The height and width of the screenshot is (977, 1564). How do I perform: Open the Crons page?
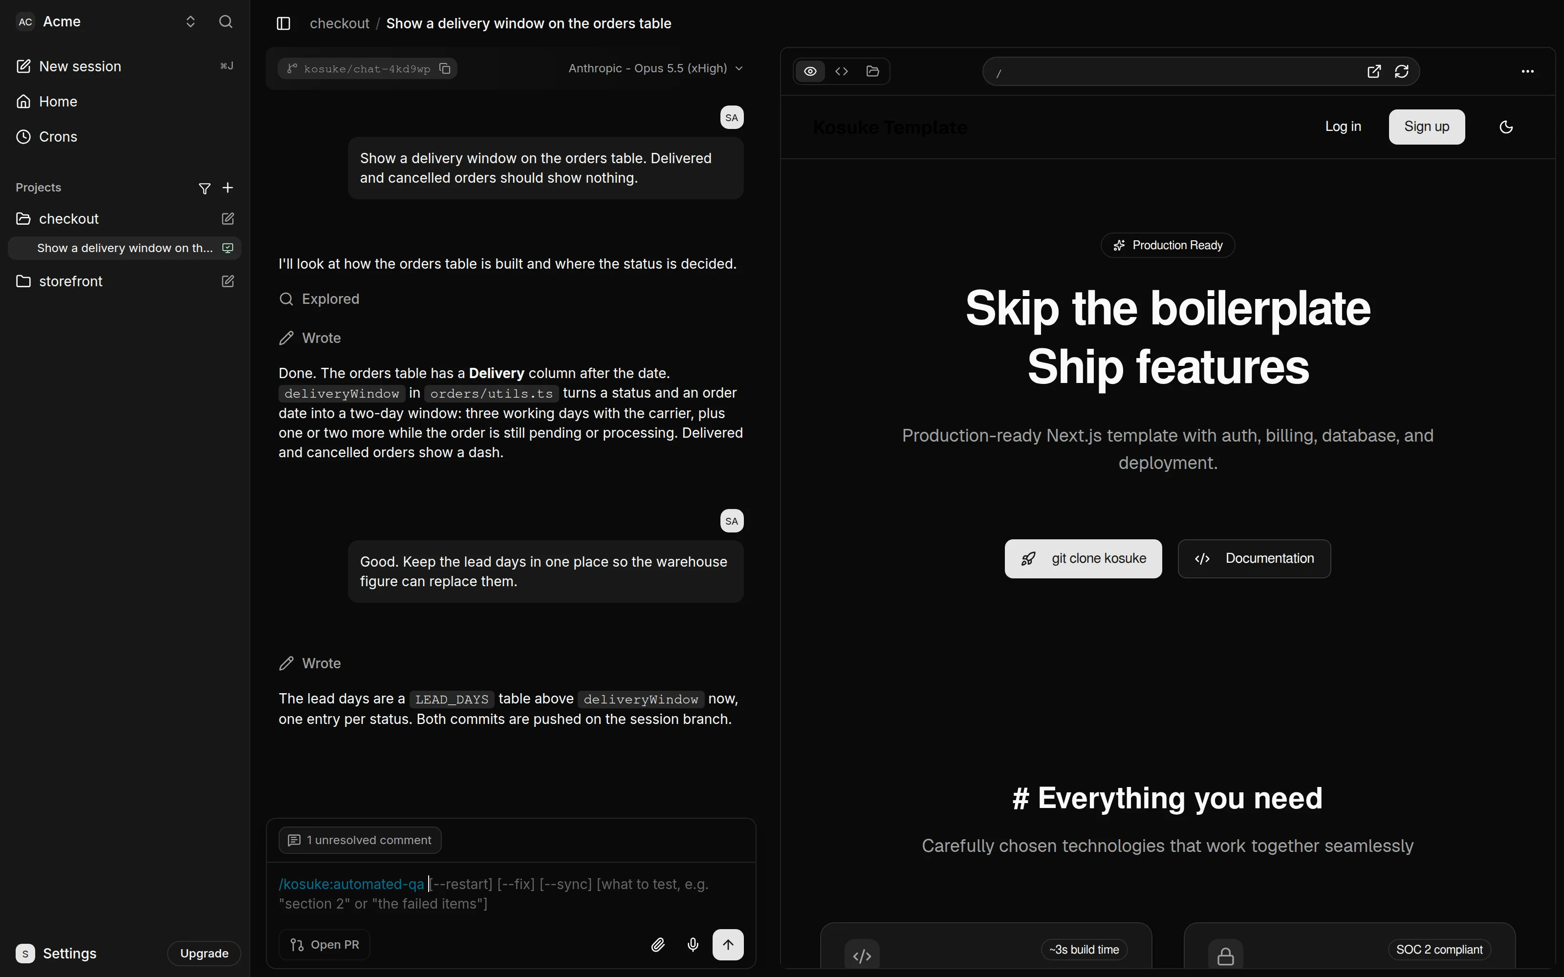[x=125, y=137]
